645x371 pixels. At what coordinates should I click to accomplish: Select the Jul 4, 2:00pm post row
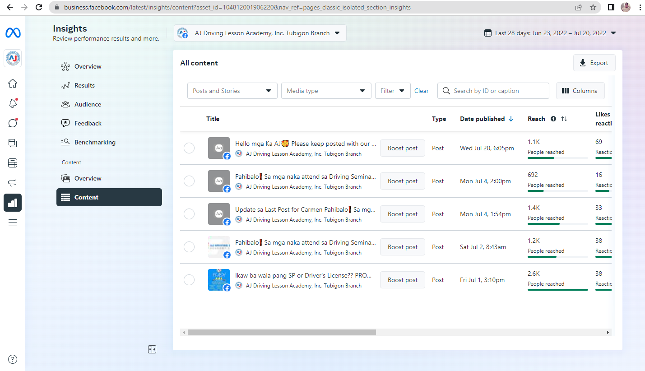(x=189, y=181)
